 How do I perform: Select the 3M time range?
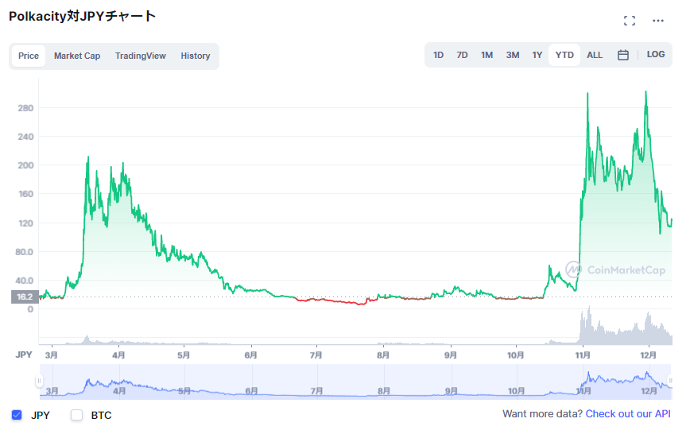pos(513,55)
